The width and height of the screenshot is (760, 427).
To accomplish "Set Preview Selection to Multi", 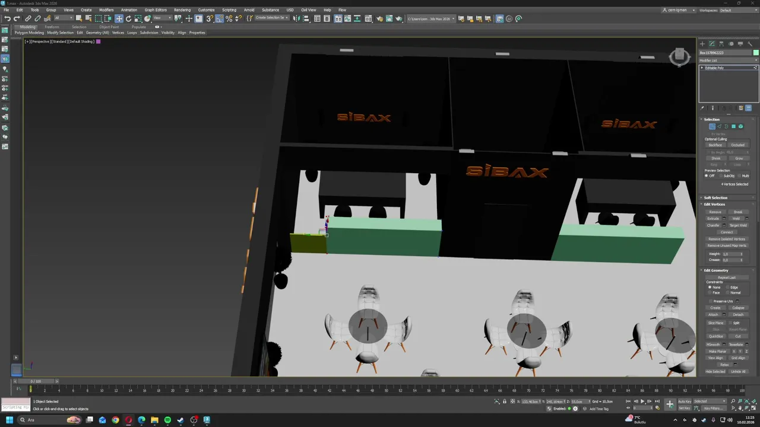I will click(739, 176).
